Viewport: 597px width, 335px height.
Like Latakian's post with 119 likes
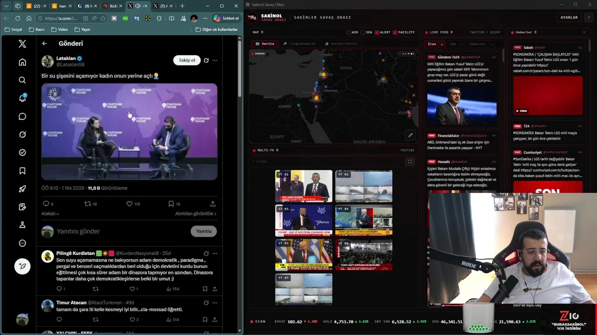(129, 204)
